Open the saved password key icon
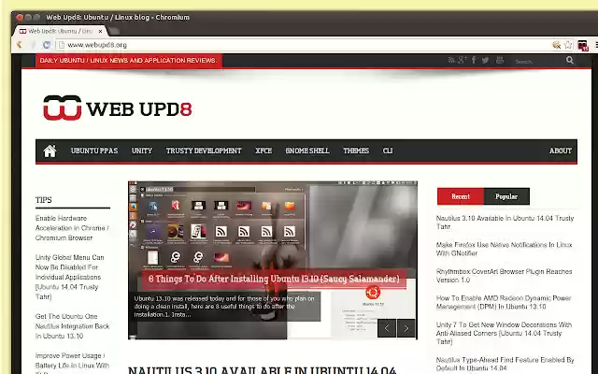 (x=557, y=45)
